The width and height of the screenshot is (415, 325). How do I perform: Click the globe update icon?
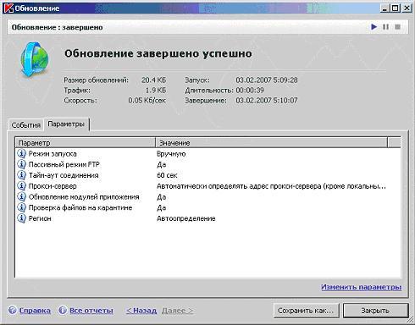tap(34, 60)
